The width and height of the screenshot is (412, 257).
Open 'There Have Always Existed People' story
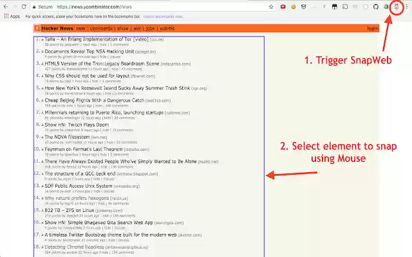pos(120,161)
